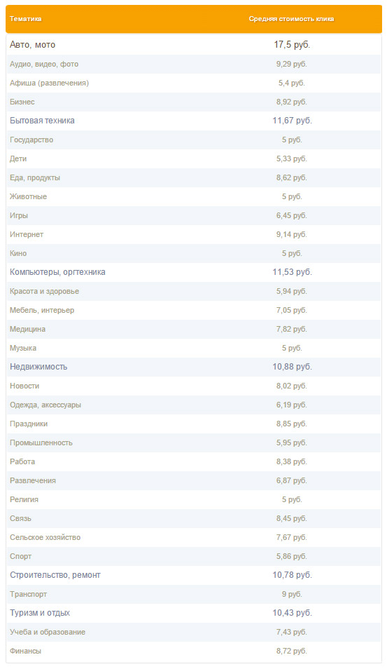Click the Тематика column header

point(26,19)
